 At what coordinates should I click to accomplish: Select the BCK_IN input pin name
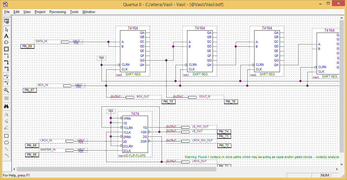click(43, 85)
